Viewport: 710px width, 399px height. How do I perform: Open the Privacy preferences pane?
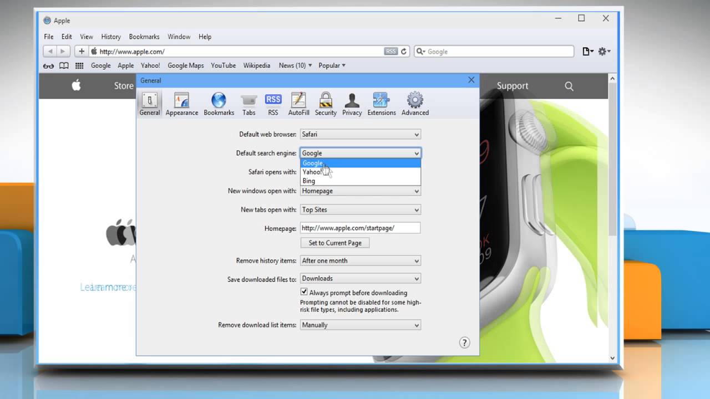352,104
